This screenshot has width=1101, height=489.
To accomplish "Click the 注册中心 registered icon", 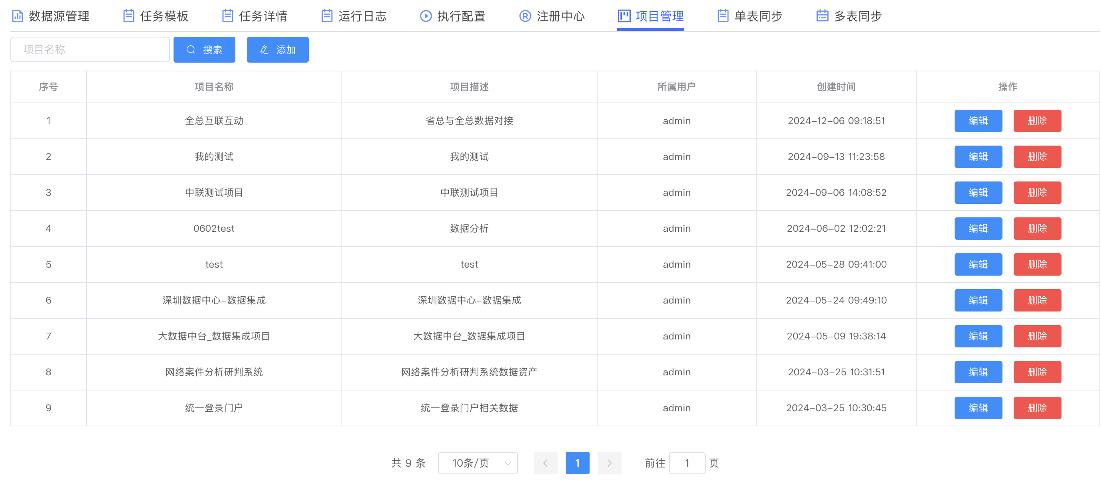I will click(x=525, y=16).
